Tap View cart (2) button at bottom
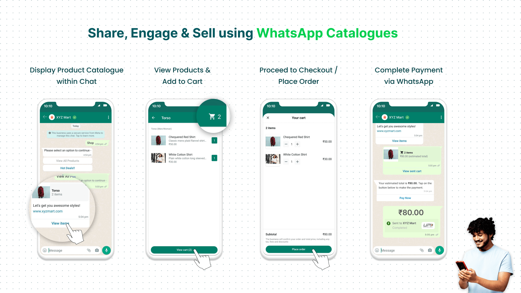Viewport: 521px width, 293px height. pyautogui.click(x=184, y=249)
